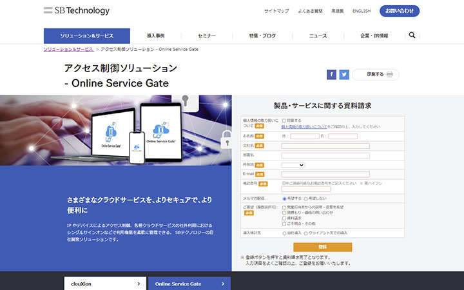The image size is (464, 290).
Task: Click the 電話番号 phone number field
Action: click(x=305, y=189)
